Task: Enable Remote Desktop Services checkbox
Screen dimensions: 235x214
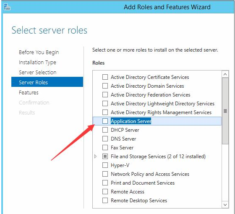Action: [105, 201]
